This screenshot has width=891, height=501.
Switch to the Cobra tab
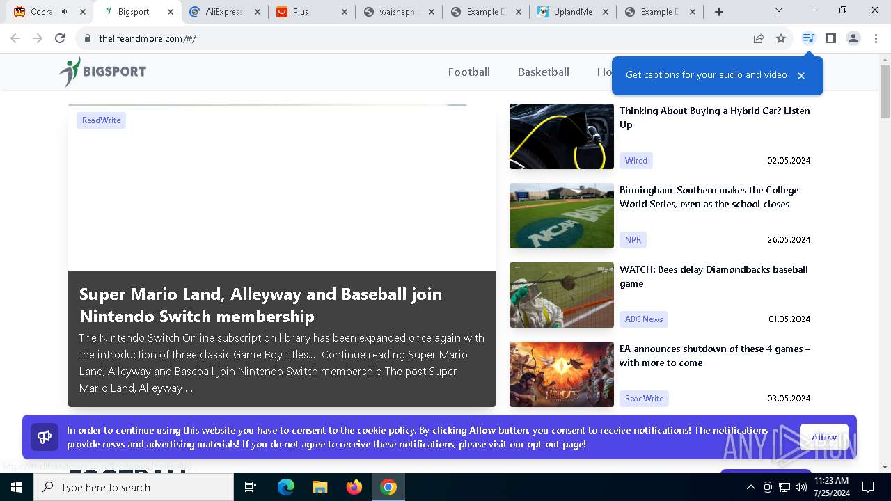[40, 12]
